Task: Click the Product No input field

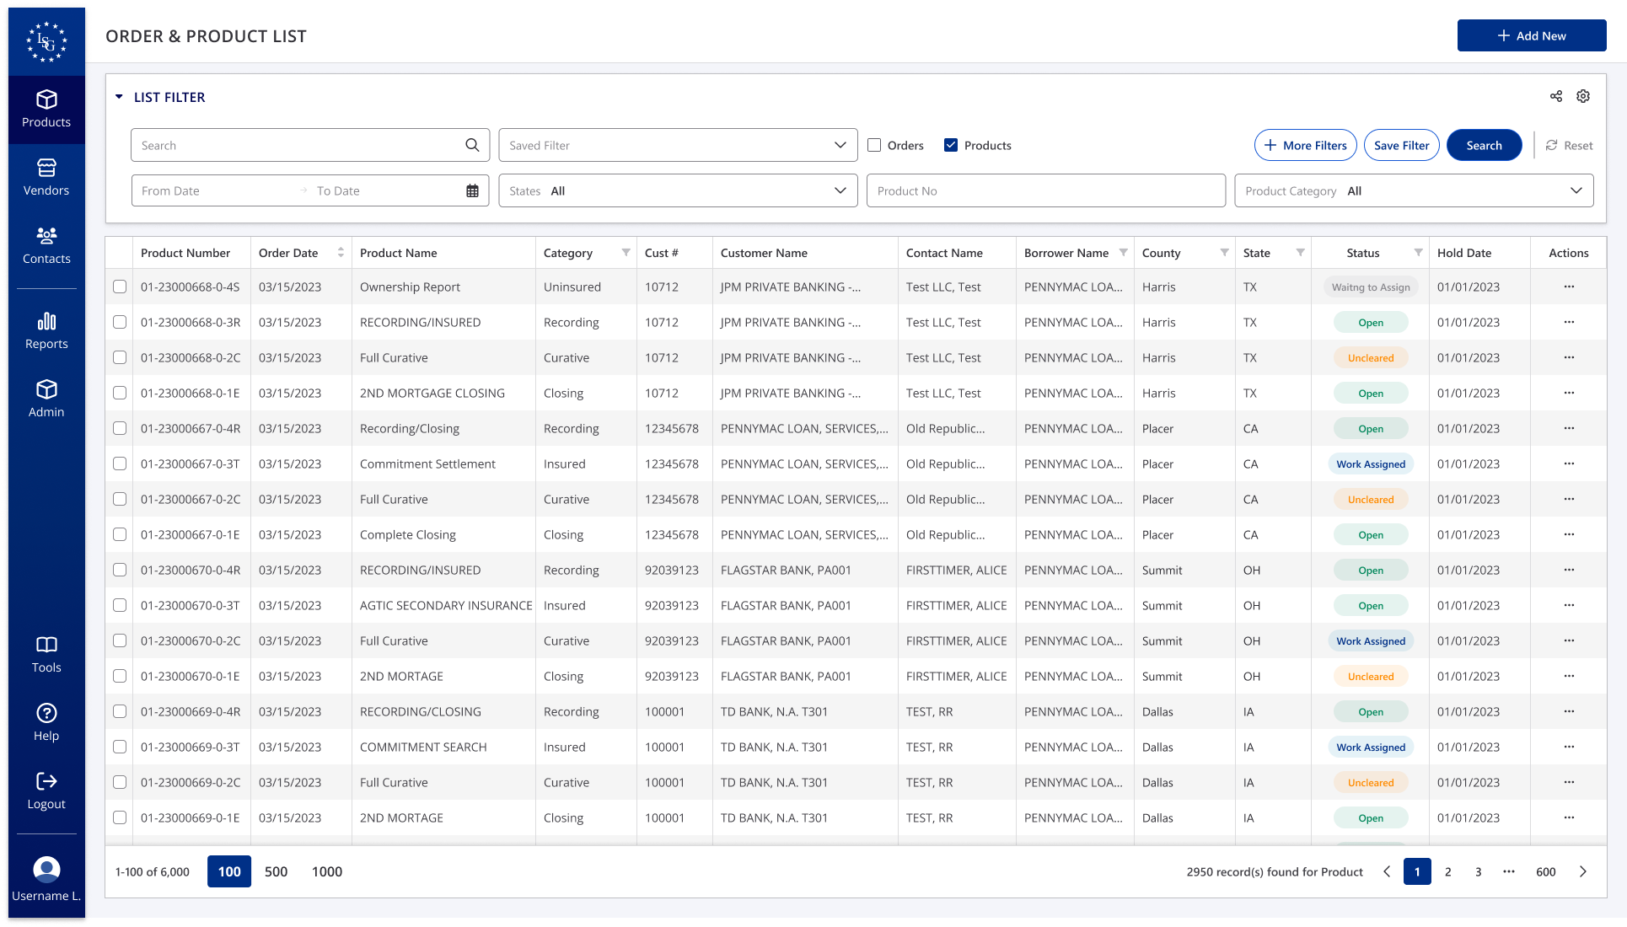Action: pos(1045,191)
